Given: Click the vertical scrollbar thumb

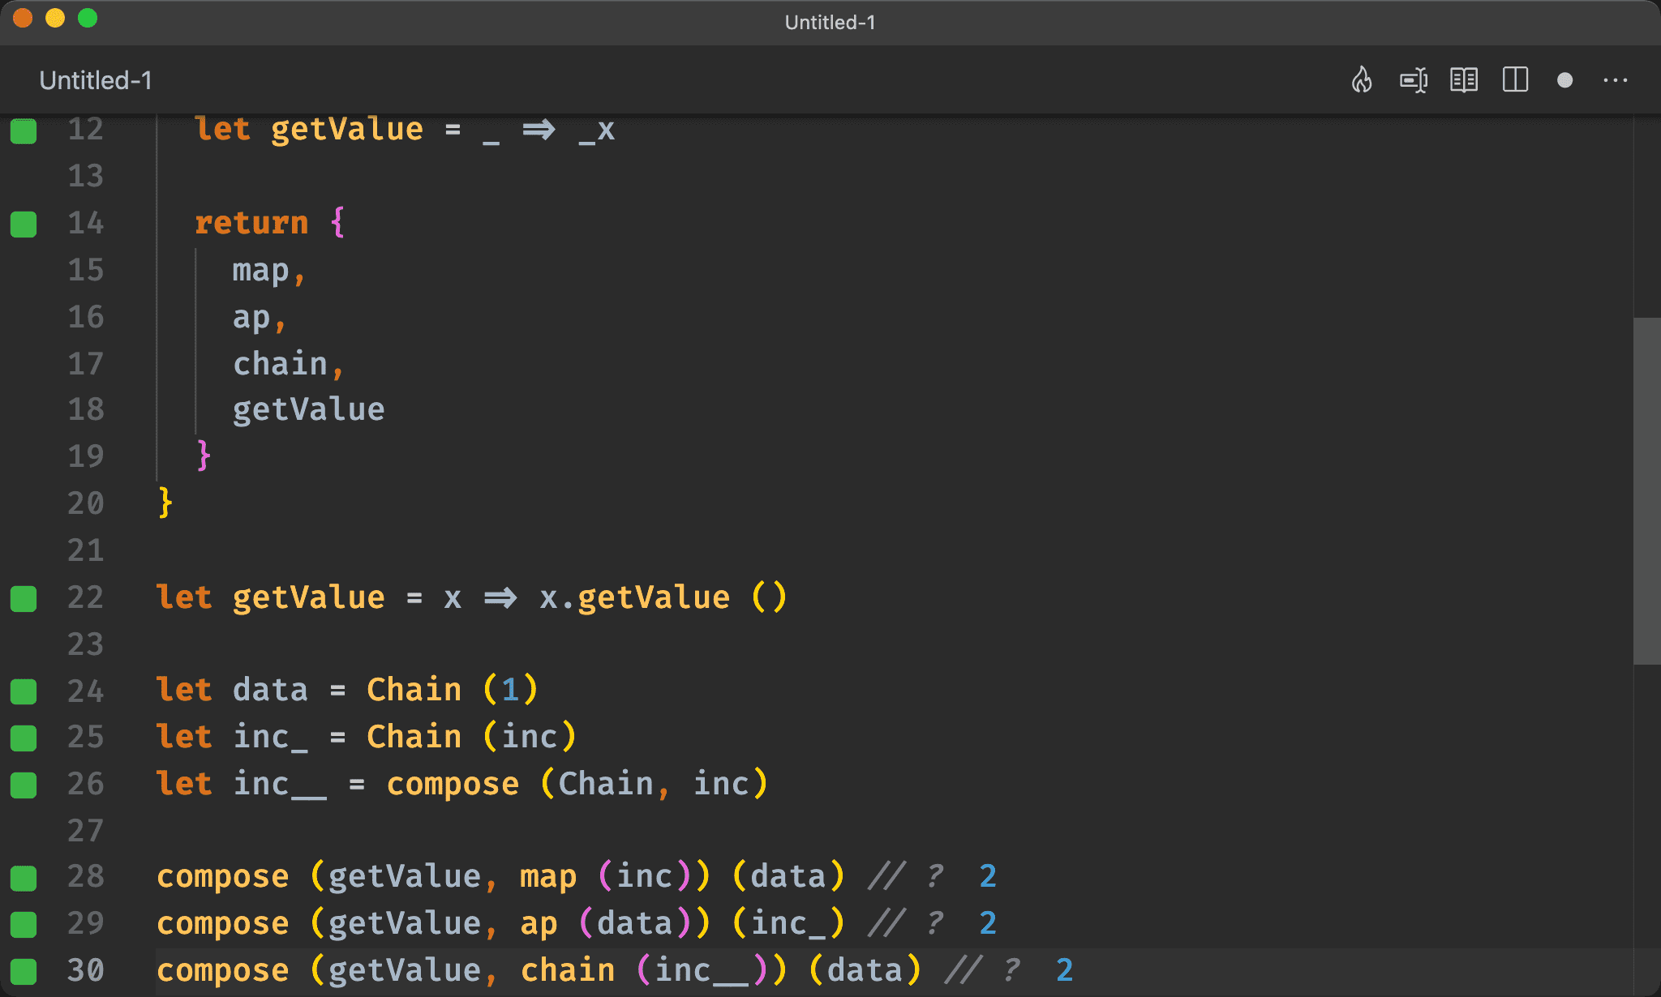Looking at the screenshot, I should (1646, 490).
